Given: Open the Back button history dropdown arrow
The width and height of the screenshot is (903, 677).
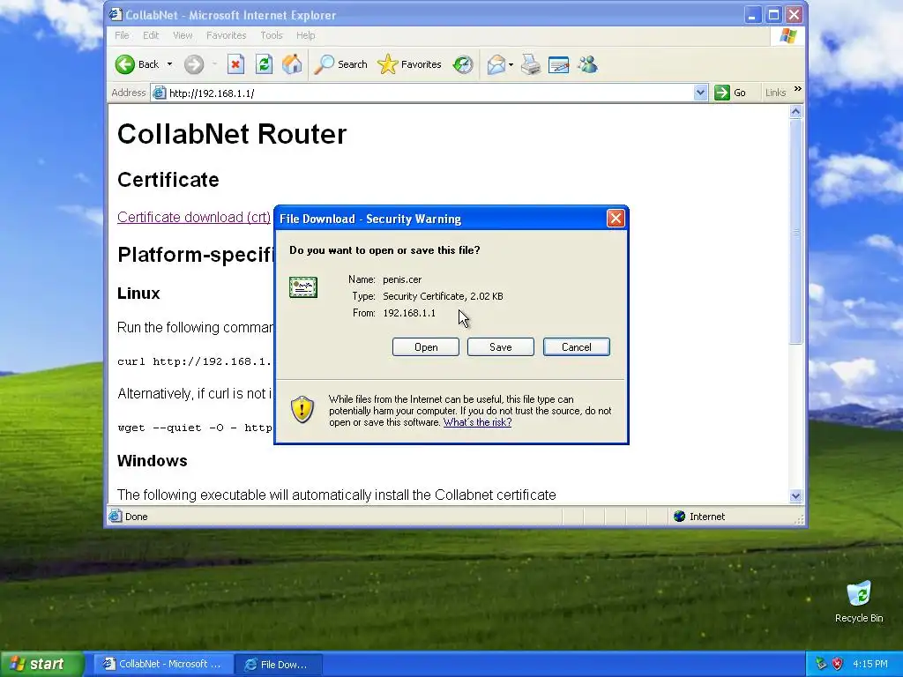Looking at the screenshot, I should 170,64.
